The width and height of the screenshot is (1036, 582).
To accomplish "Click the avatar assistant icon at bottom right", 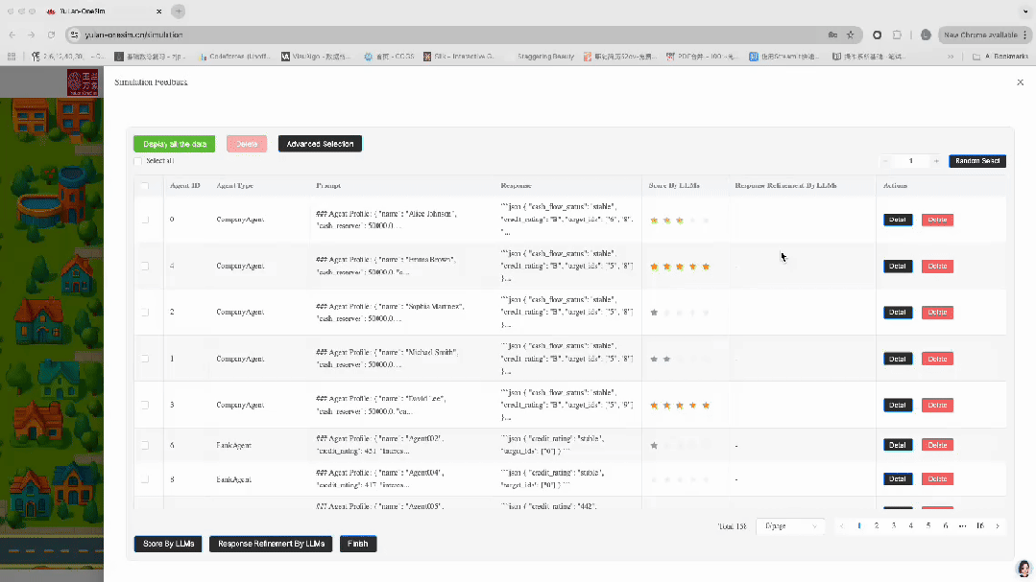I will point(1024,569).
